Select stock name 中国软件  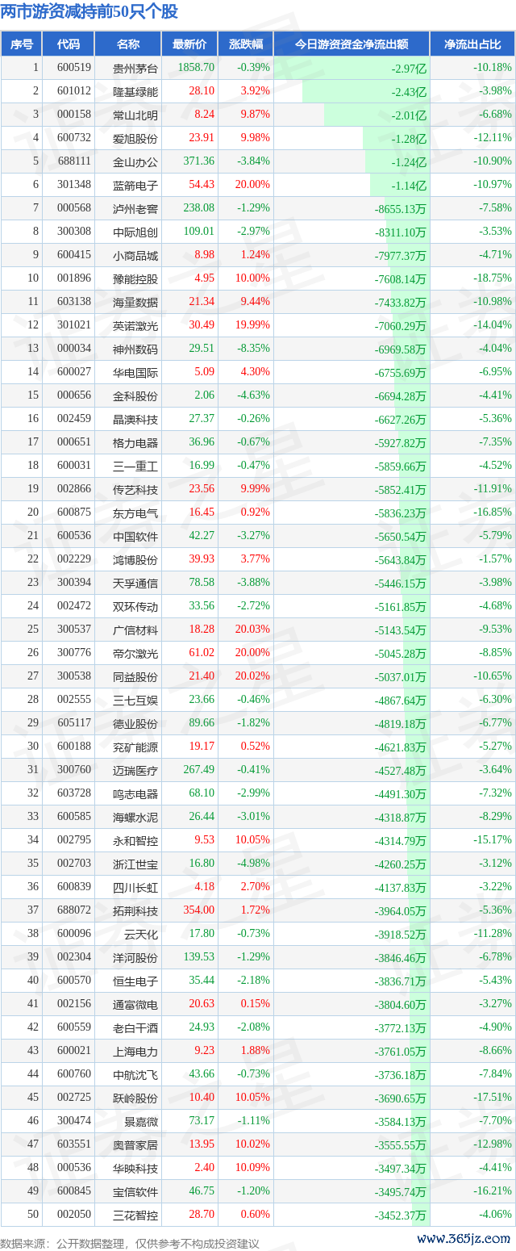pyautogui.click(x=135, y=536)
